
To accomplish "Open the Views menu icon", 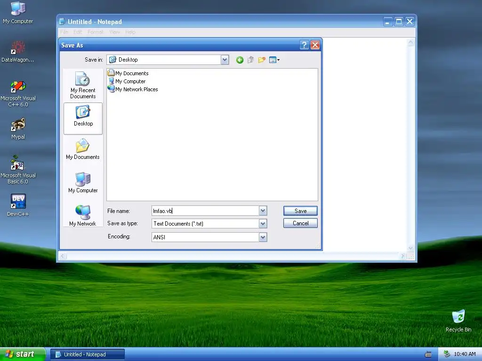I will point(274,60).
